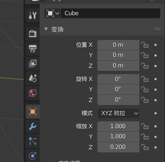The image size is (165, 162).
Task: Open the Output properties tab
Action: coord(32,49)
